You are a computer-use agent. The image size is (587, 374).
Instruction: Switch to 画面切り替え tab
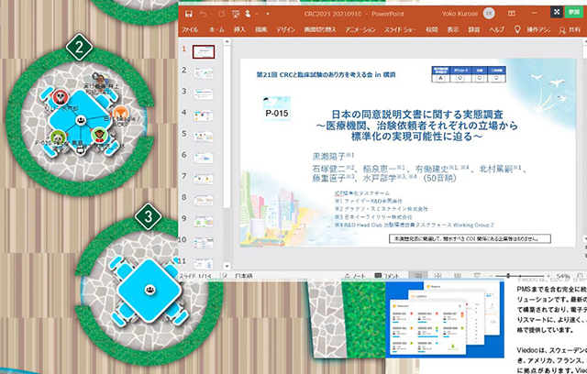point(320,29)
